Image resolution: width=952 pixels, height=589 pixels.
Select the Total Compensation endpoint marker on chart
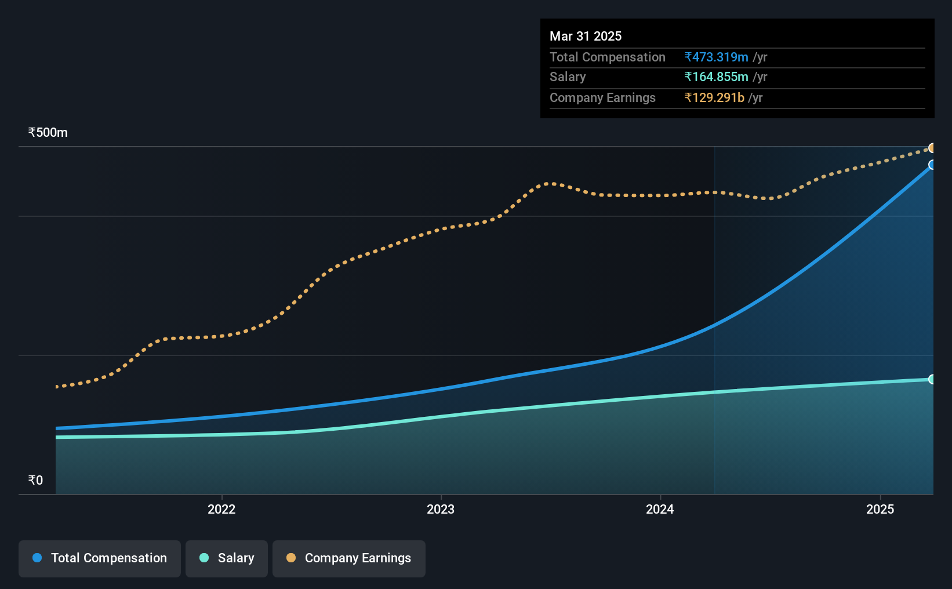932,165
